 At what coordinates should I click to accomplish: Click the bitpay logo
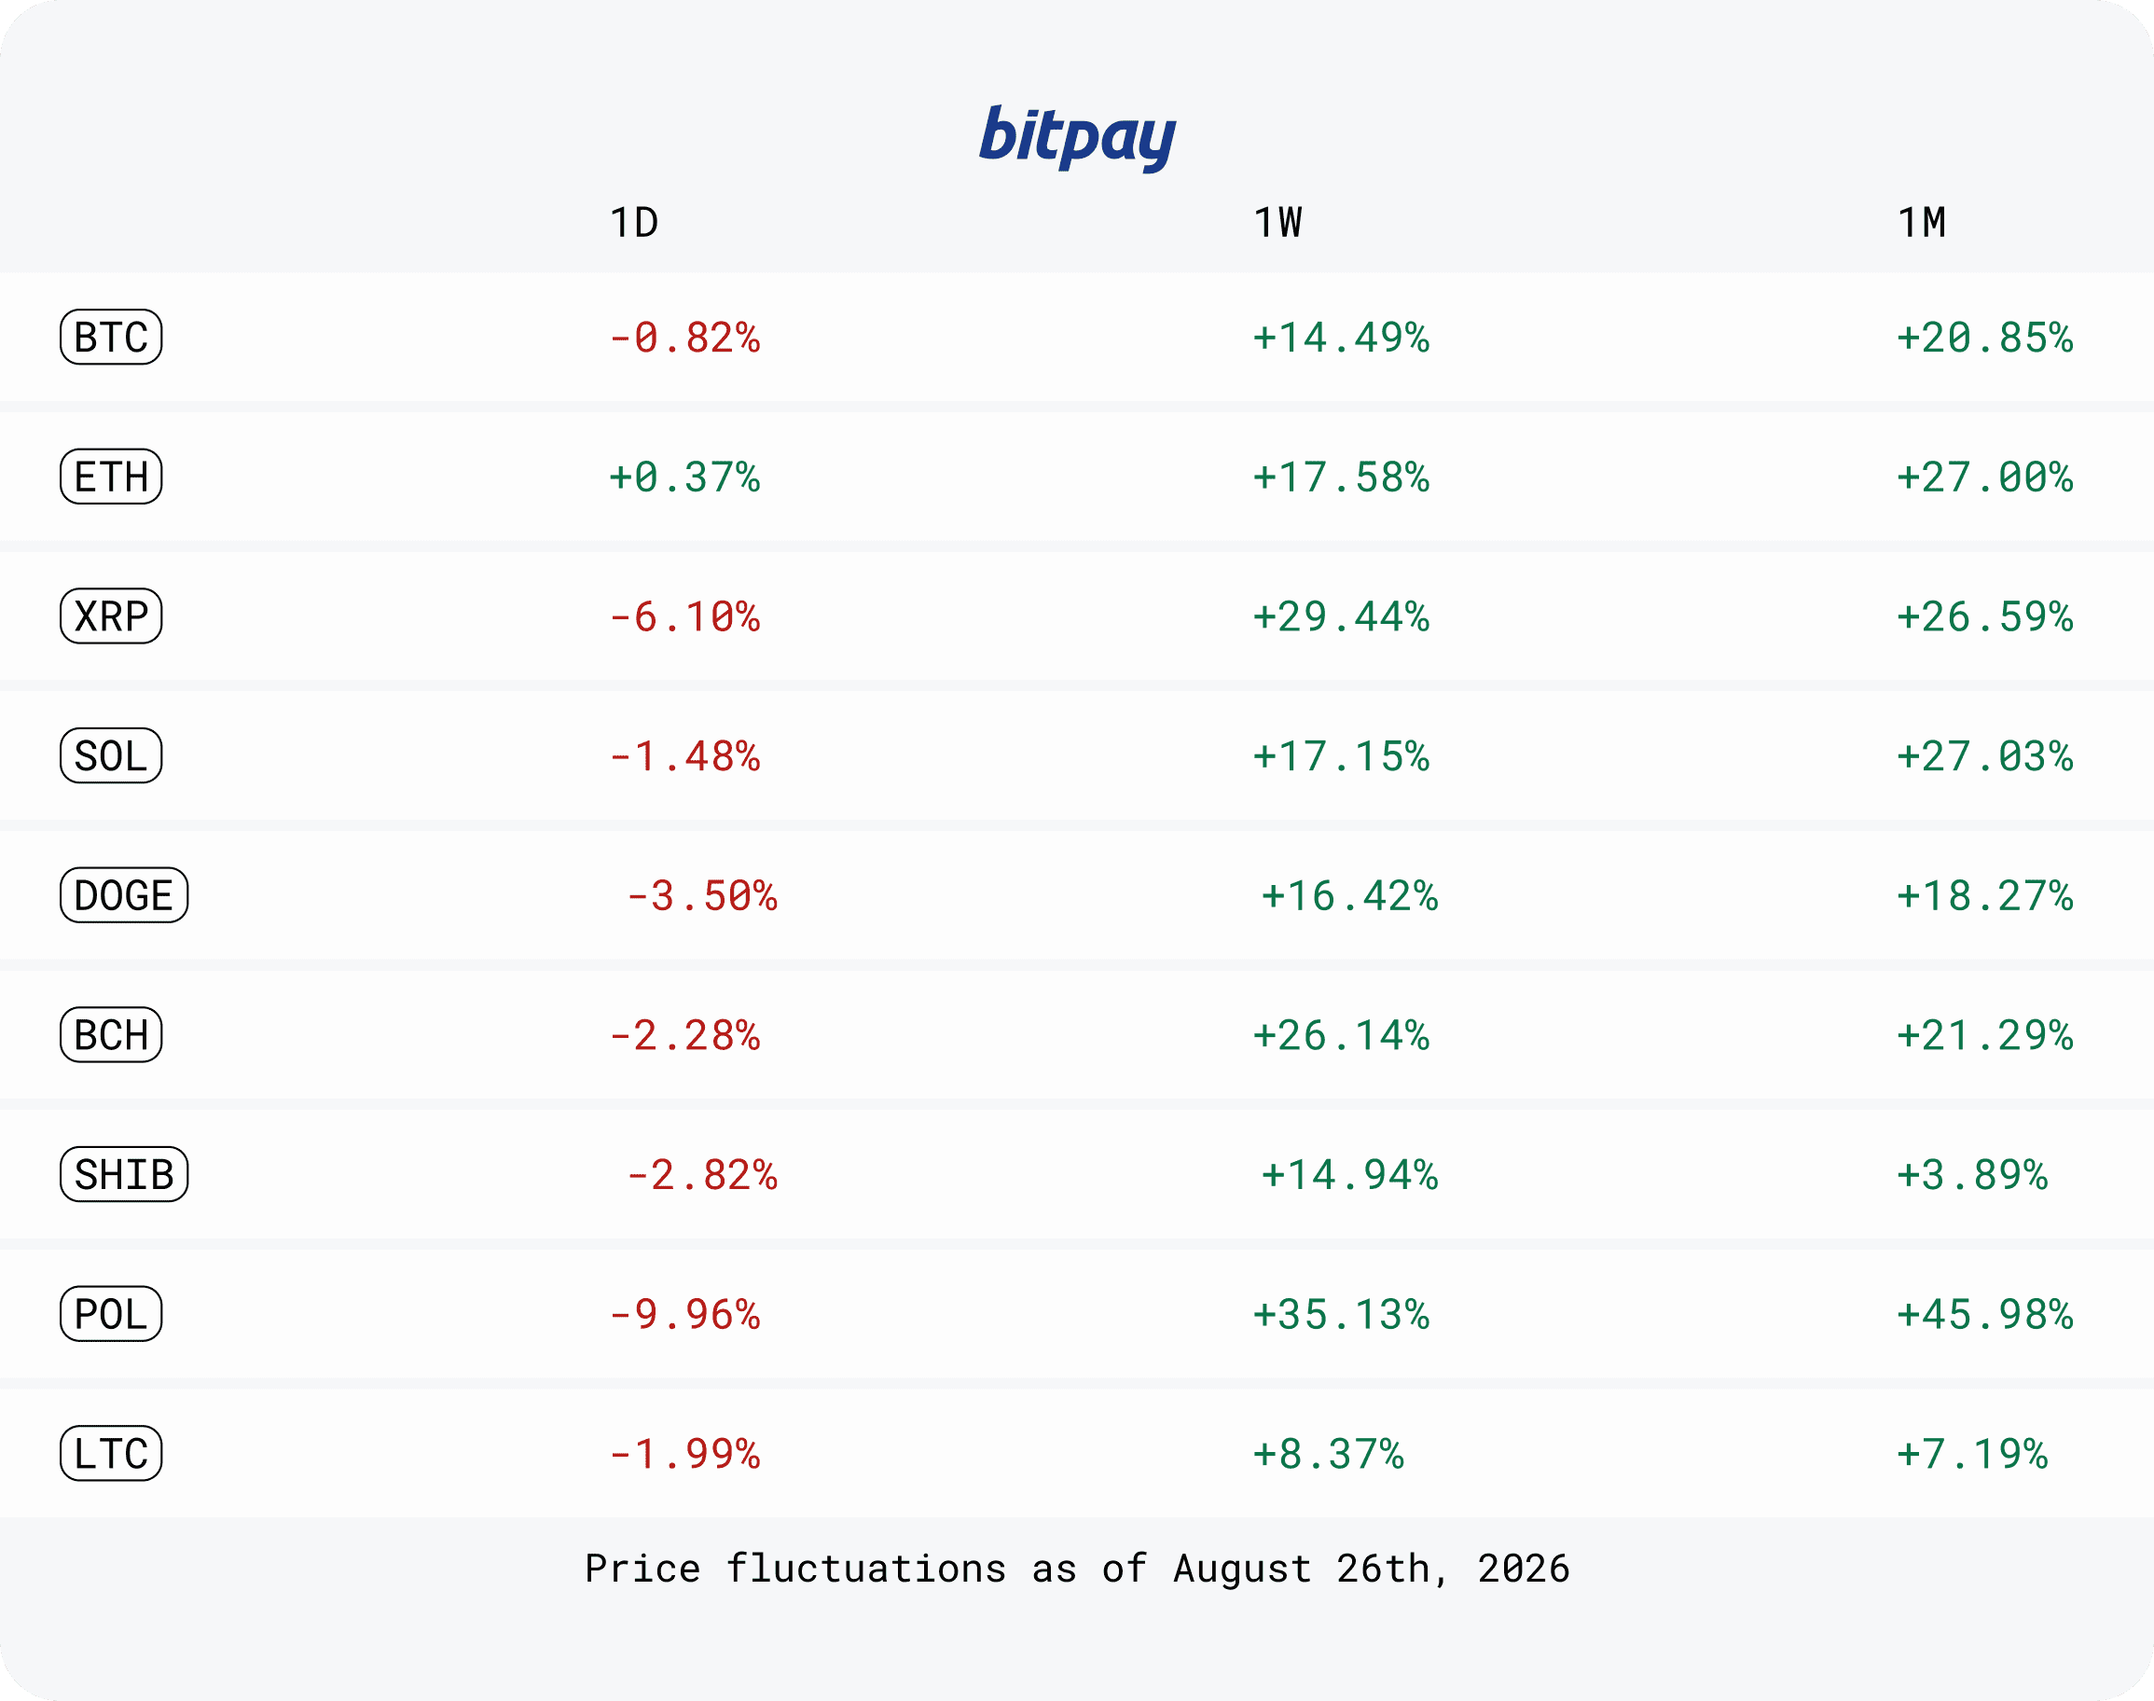tap(1076, 137)
